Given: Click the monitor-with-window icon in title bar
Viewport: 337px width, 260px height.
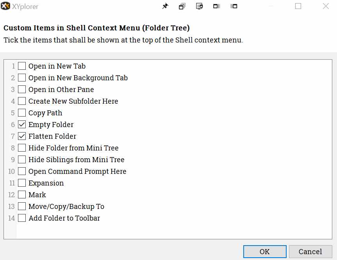Looking at the screenshot, I should tap(200, 6).
